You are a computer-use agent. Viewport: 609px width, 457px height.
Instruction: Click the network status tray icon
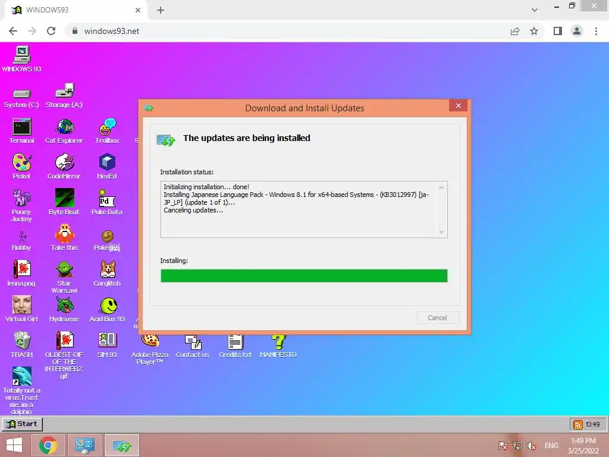pyautogui.click(x=517, y=446)
